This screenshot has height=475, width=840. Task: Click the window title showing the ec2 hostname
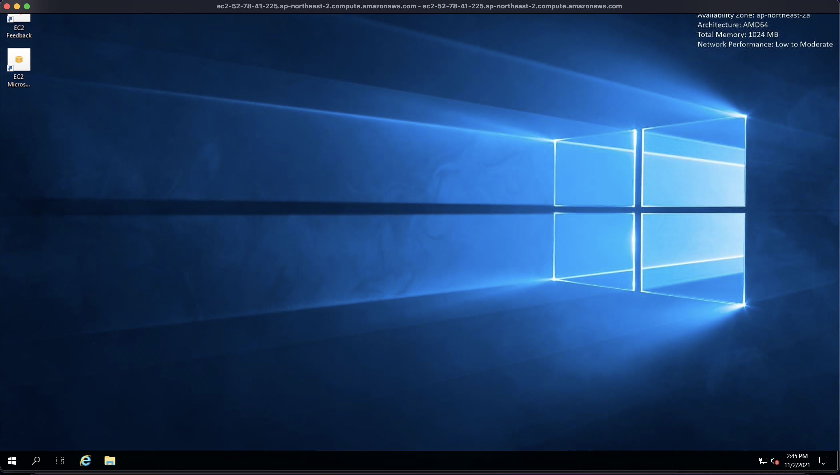pos(419,6)
